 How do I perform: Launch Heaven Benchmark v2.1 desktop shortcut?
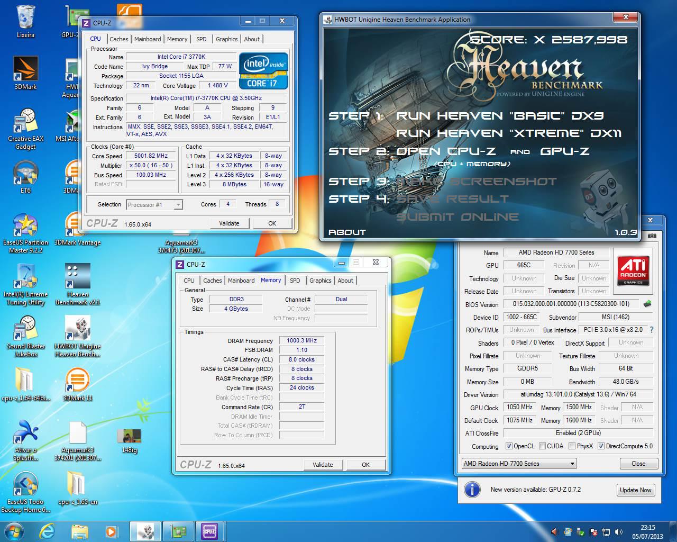pyautogui.click(x=77, y=285)
